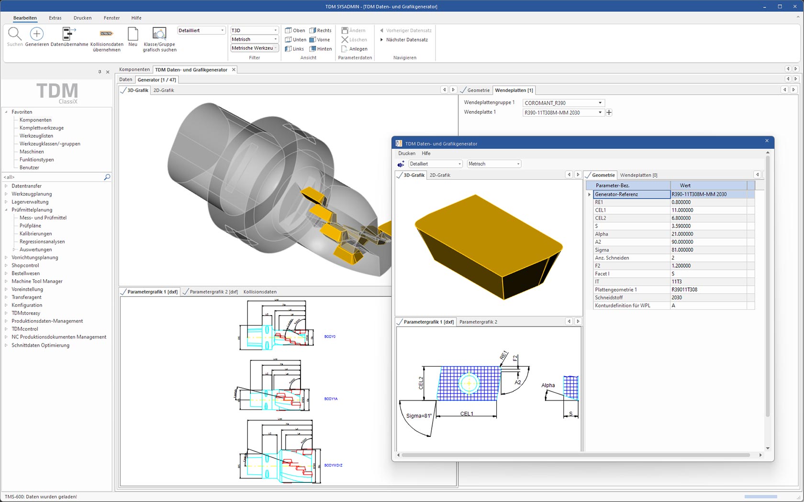Expand the Auswertungen tree node
Screen dimensions: 804x502
[14, 250]
